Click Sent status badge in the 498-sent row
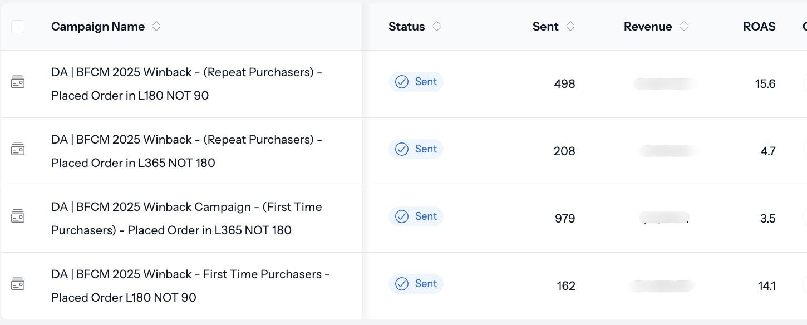 [x=416, y=82]
